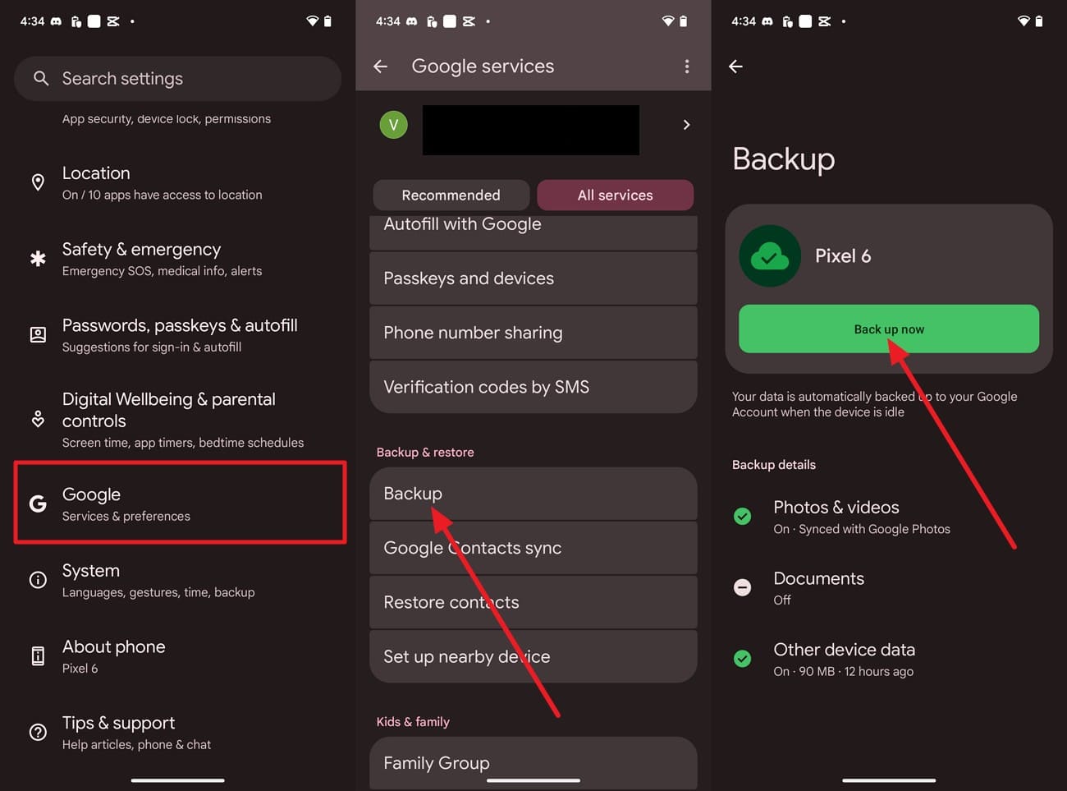Viewport: 1067px width, 791px height.
Task: Open Other device data backup details
Action: (x=889, y=660)
